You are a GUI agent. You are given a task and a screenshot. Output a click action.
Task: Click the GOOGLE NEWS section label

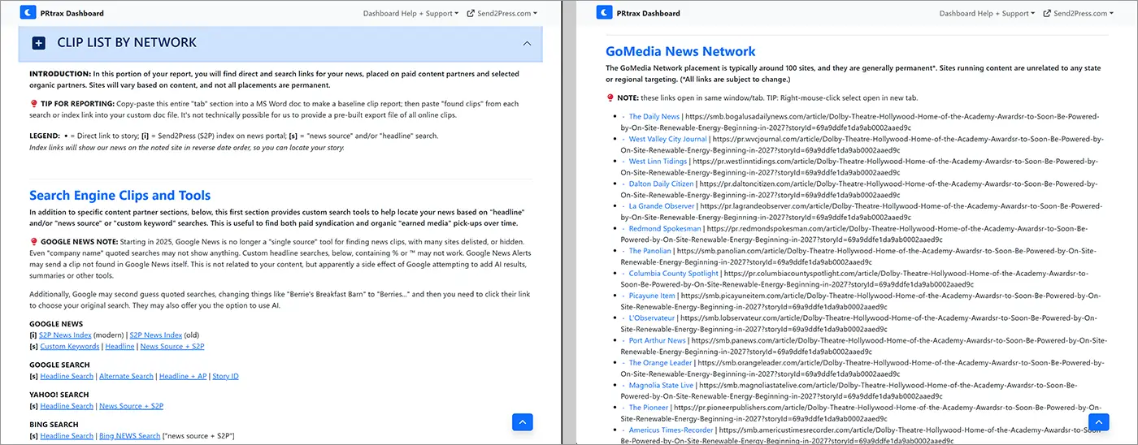(56, 324)
